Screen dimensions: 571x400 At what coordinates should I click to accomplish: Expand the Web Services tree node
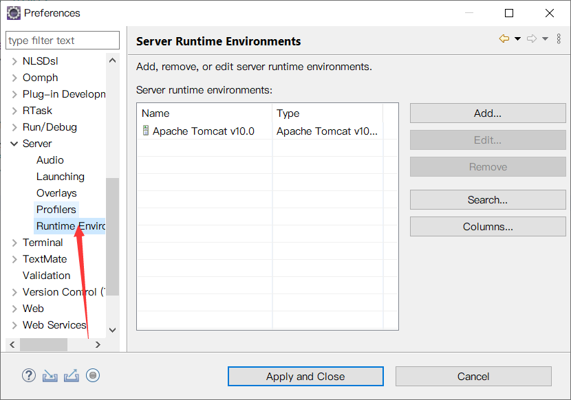[14, 325]
